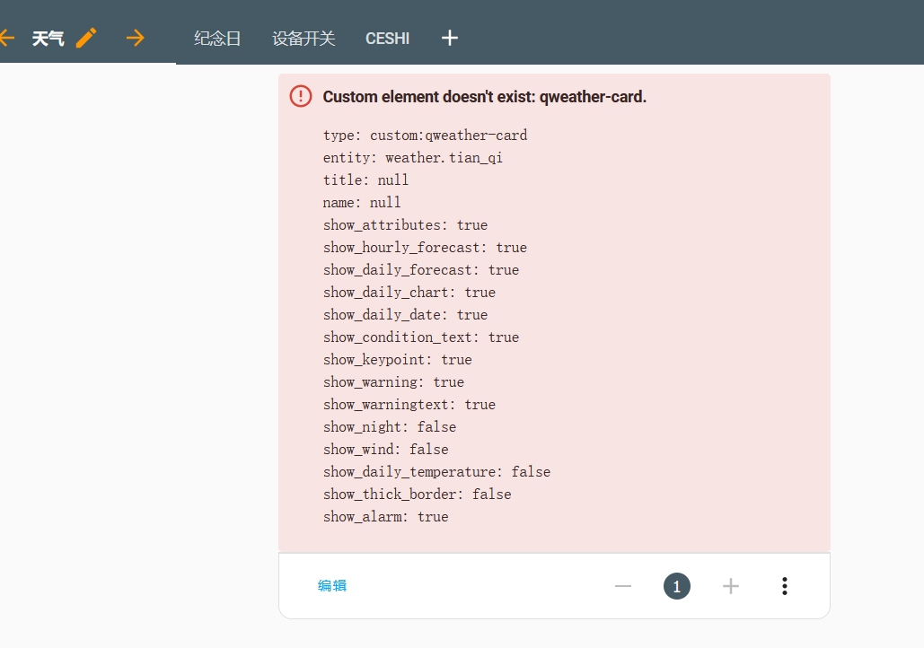924x648 pixels.
Task: Click the type: custom:qweather-card line
Action: click(425, 136)
